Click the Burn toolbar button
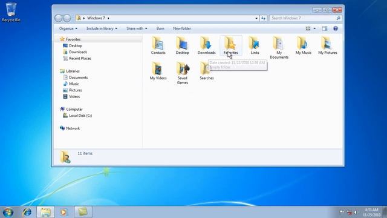Viewport: 387px width, 218px height. (x=160, y=28)
